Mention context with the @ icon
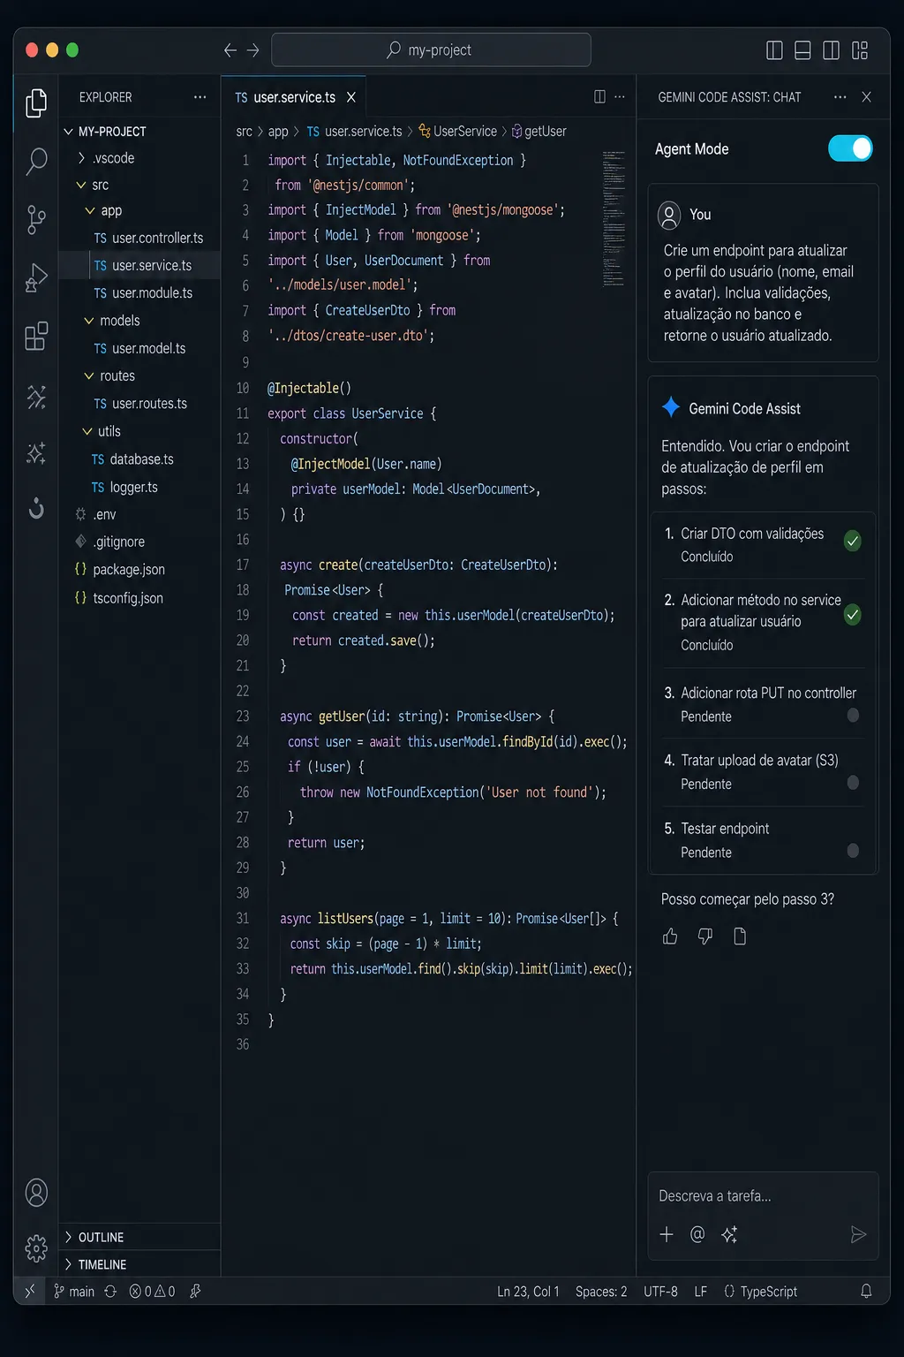904x1357 pixels. click(x=697, y=1234)
